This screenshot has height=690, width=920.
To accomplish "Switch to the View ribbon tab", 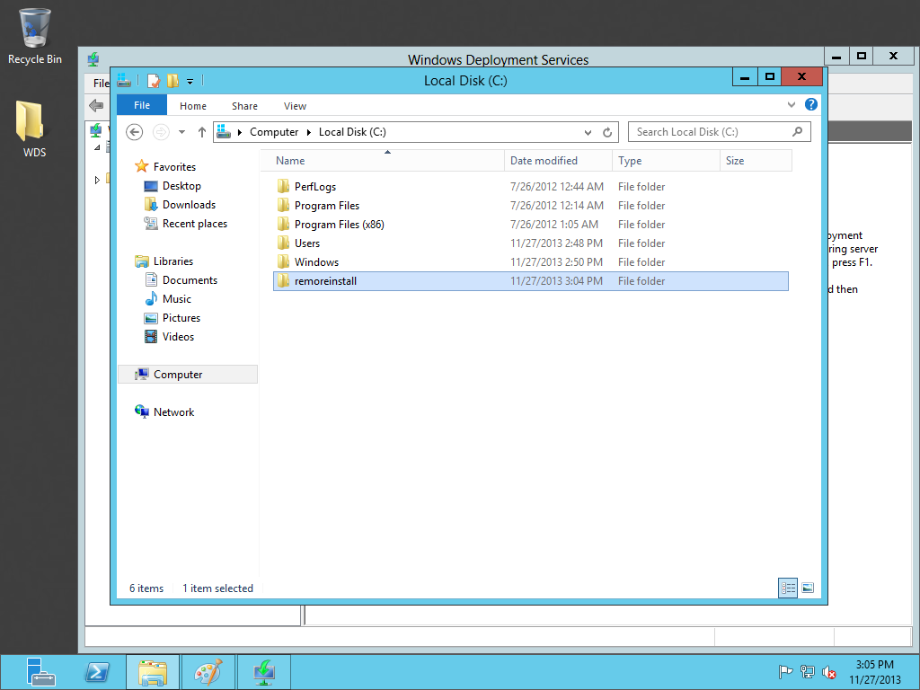I will pos(295,106).
